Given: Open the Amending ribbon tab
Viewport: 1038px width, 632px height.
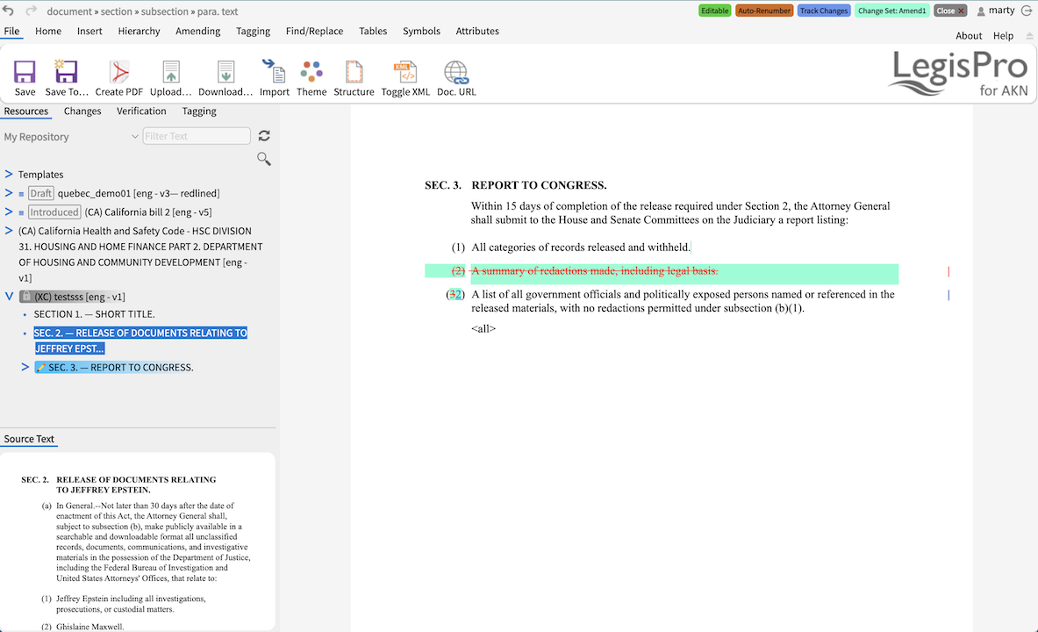Looking at the screenshot, I should 198,31.
